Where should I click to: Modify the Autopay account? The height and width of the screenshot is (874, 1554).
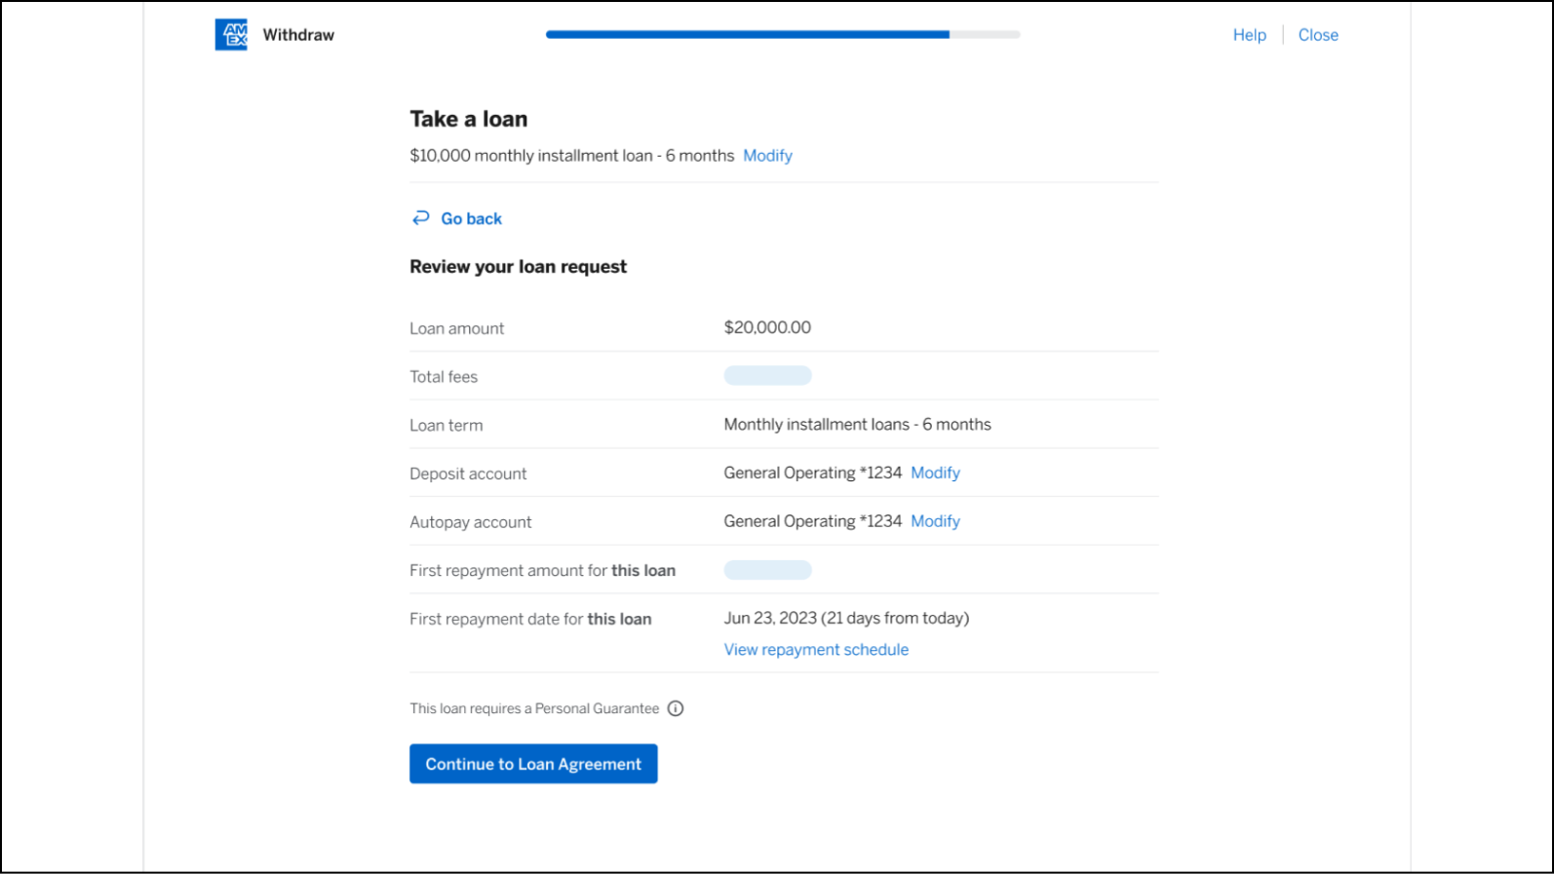[x=935, y=521]
